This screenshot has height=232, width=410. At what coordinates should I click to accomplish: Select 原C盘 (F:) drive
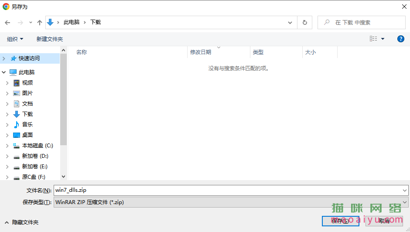pyautogui.click(x=34, y=177)
